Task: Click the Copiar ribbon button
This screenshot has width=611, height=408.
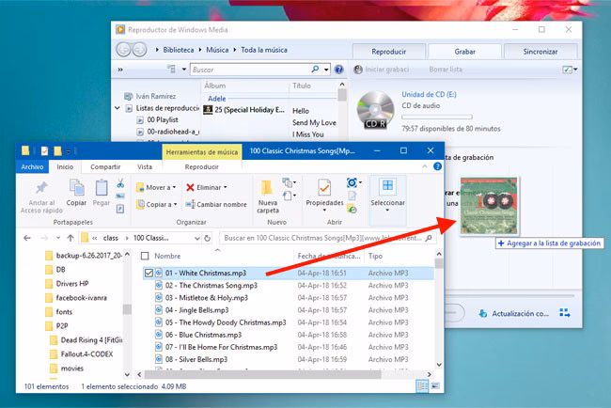Action: coord(76,193)
